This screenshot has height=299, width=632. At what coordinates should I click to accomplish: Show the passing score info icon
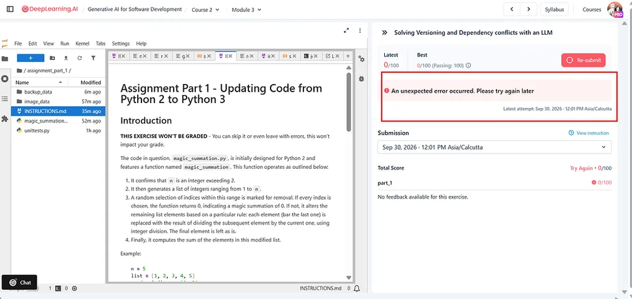(x=468, y=65)
